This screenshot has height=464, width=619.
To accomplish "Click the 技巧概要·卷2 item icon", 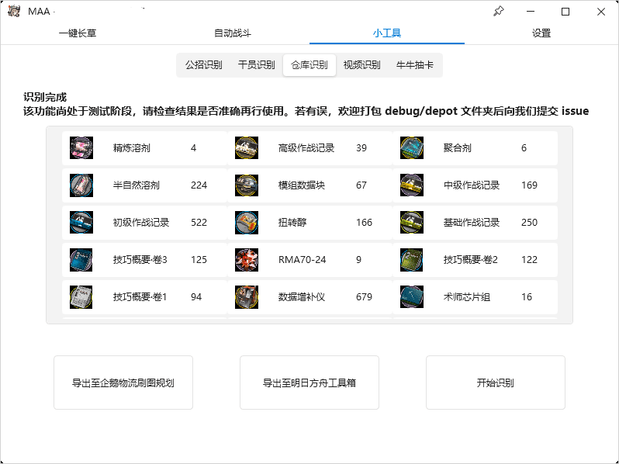I will (x=412, y=260).
